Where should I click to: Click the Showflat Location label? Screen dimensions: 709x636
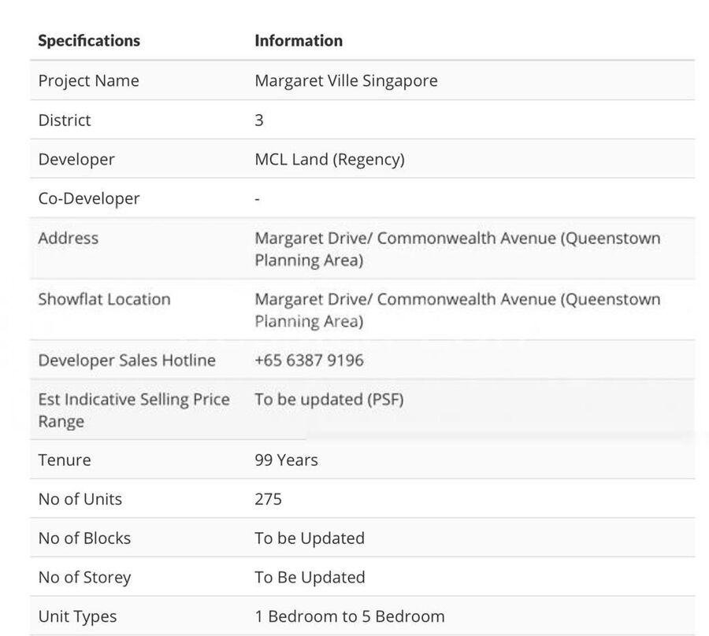(104, 300)
